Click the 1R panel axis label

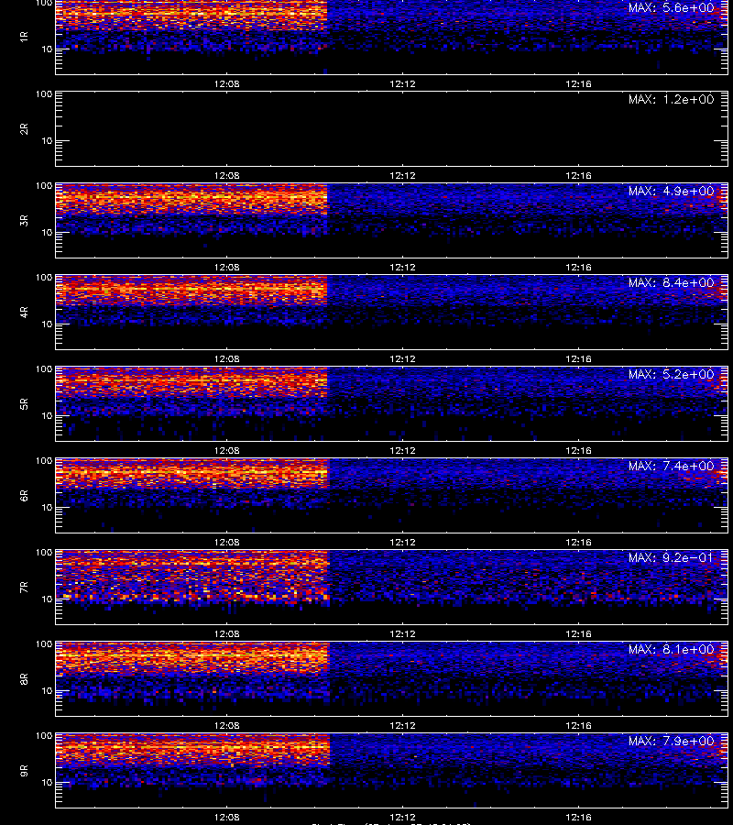click(24, 37)
